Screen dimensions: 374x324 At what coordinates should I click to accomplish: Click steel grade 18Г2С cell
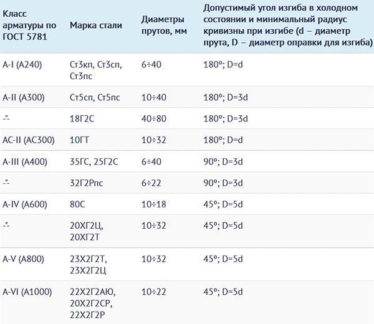pyautogui.click(x=82, y=119)
